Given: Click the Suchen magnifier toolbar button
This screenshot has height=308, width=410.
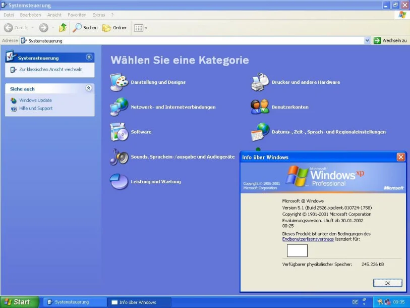Looking at the screenshot, I should 85,27.
